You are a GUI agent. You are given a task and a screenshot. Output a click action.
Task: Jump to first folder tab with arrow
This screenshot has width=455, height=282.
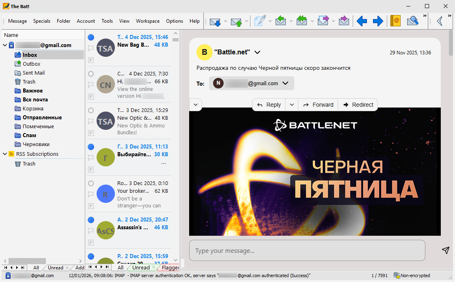6,267
